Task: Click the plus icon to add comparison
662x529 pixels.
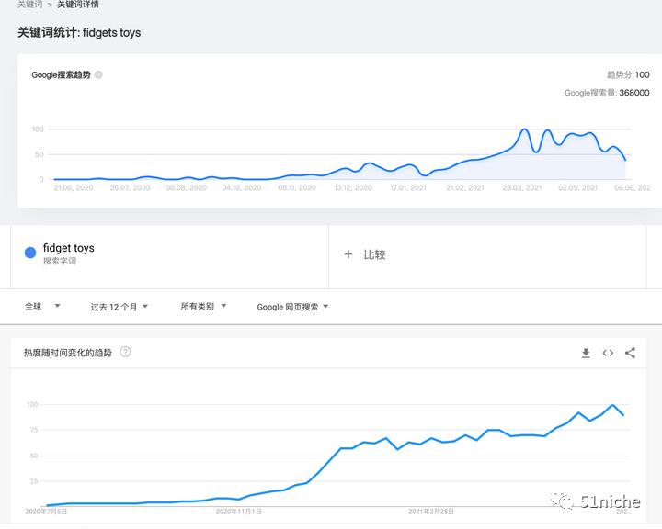Action: tap(348, 254)
